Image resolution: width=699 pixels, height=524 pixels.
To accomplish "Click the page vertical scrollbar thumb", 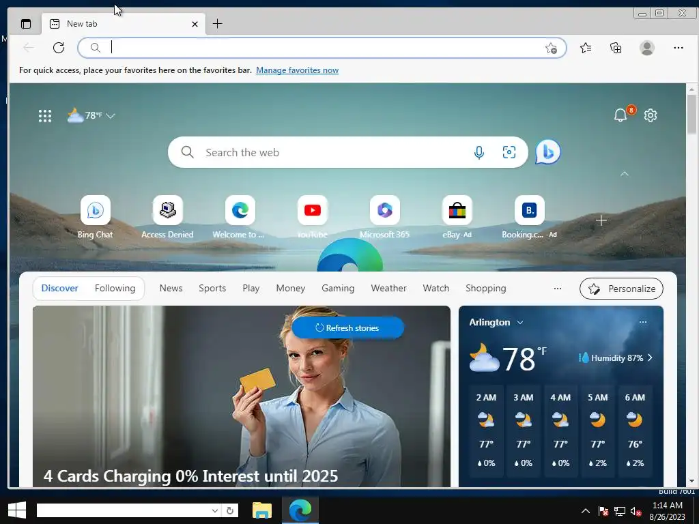I will (x=691, y=114).
